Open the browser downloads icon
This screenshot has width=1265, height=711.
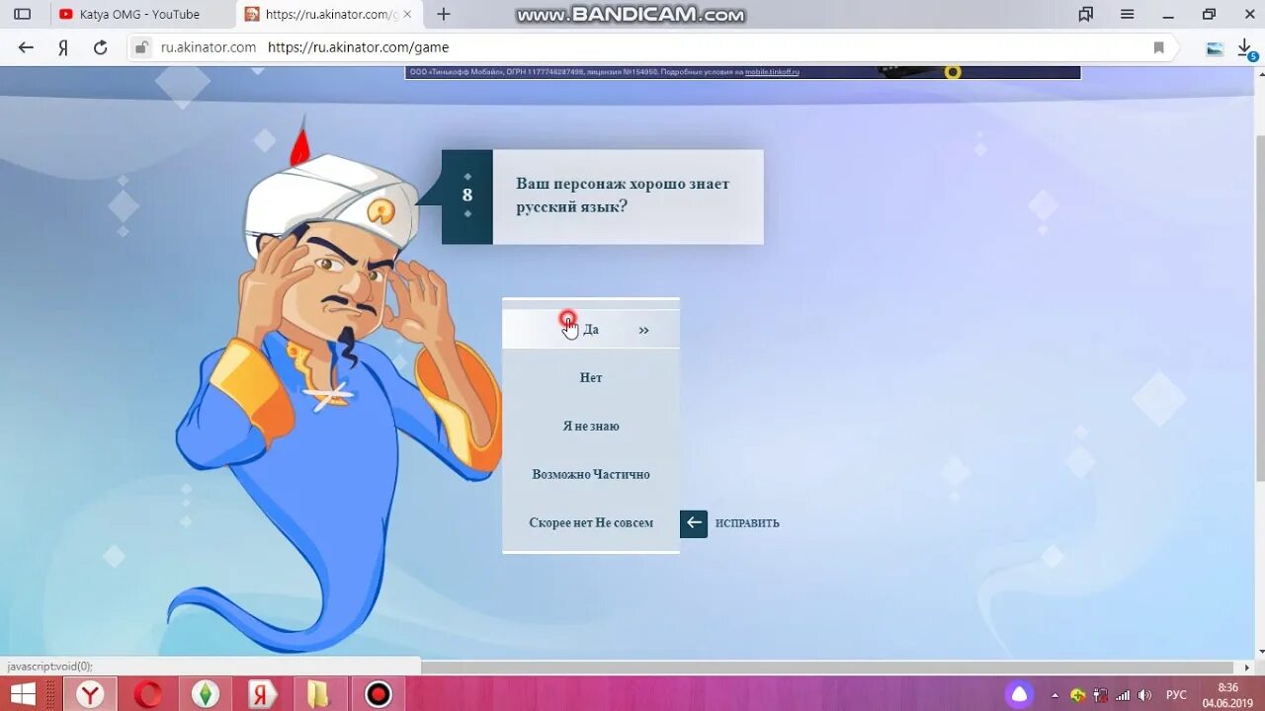pyautogui.click(x=1246, y=47)
